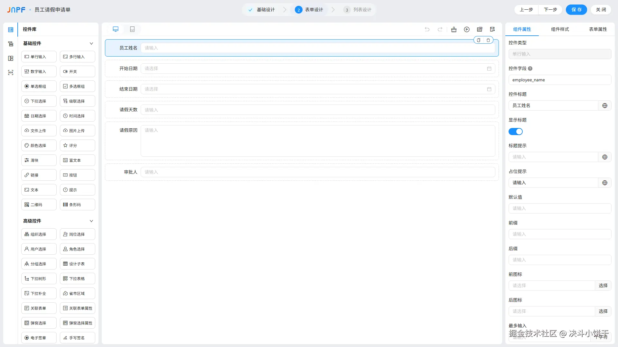The height and width of the screenshot is (347, 618).
Task: Collapse the 基础控件 section
Action: [91, 43]
